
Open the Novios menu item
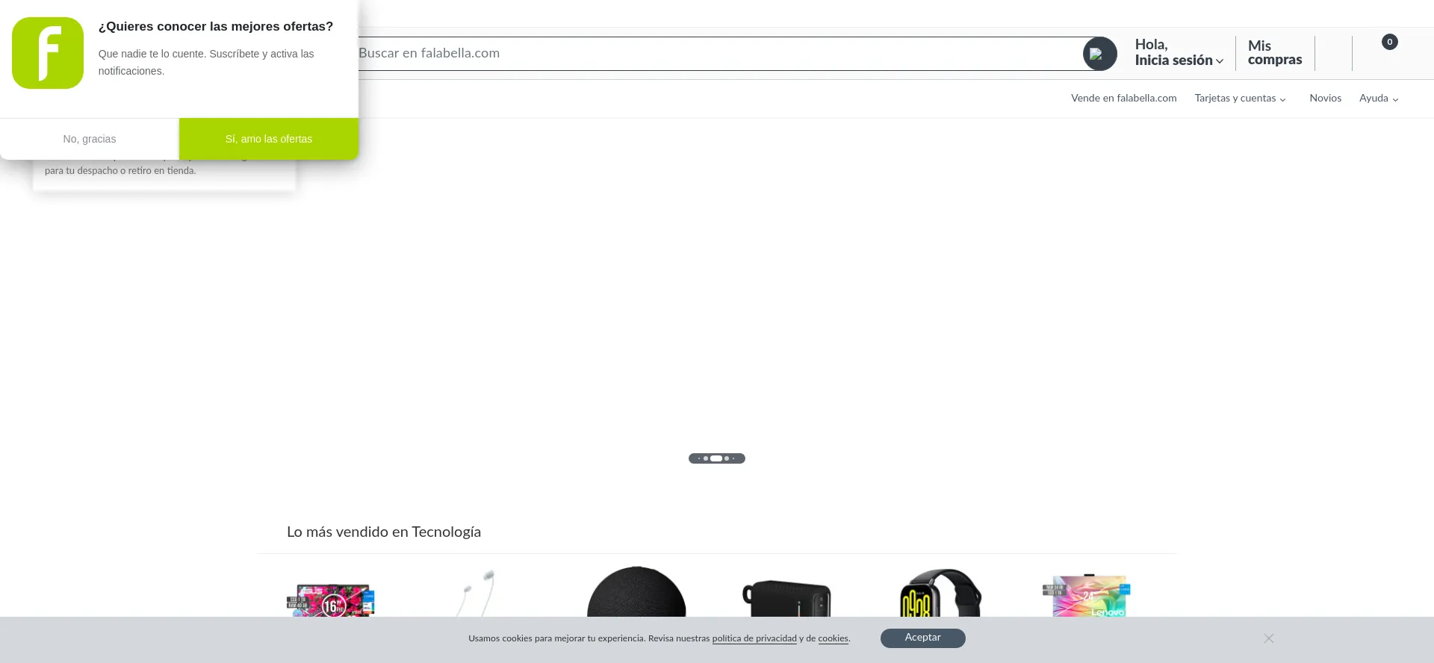[x=1325, y=99]
